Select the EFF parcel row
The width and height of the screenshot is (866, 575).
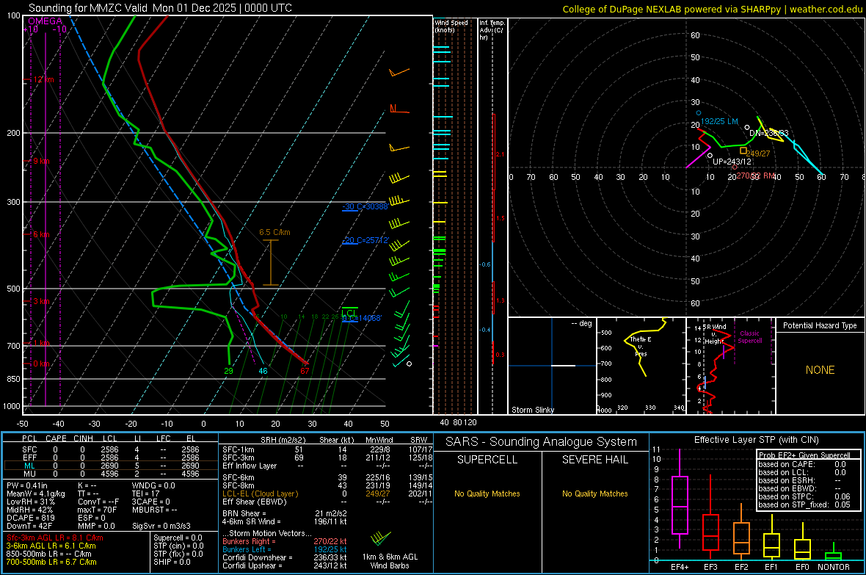[111, 458]
